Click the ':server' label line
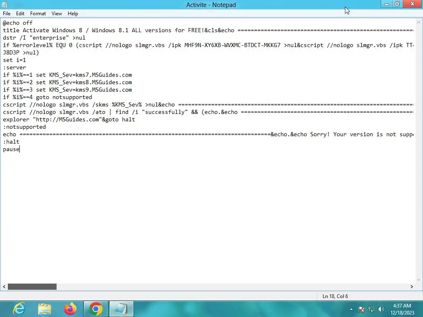The image size is (423, 317). (14, 67)
